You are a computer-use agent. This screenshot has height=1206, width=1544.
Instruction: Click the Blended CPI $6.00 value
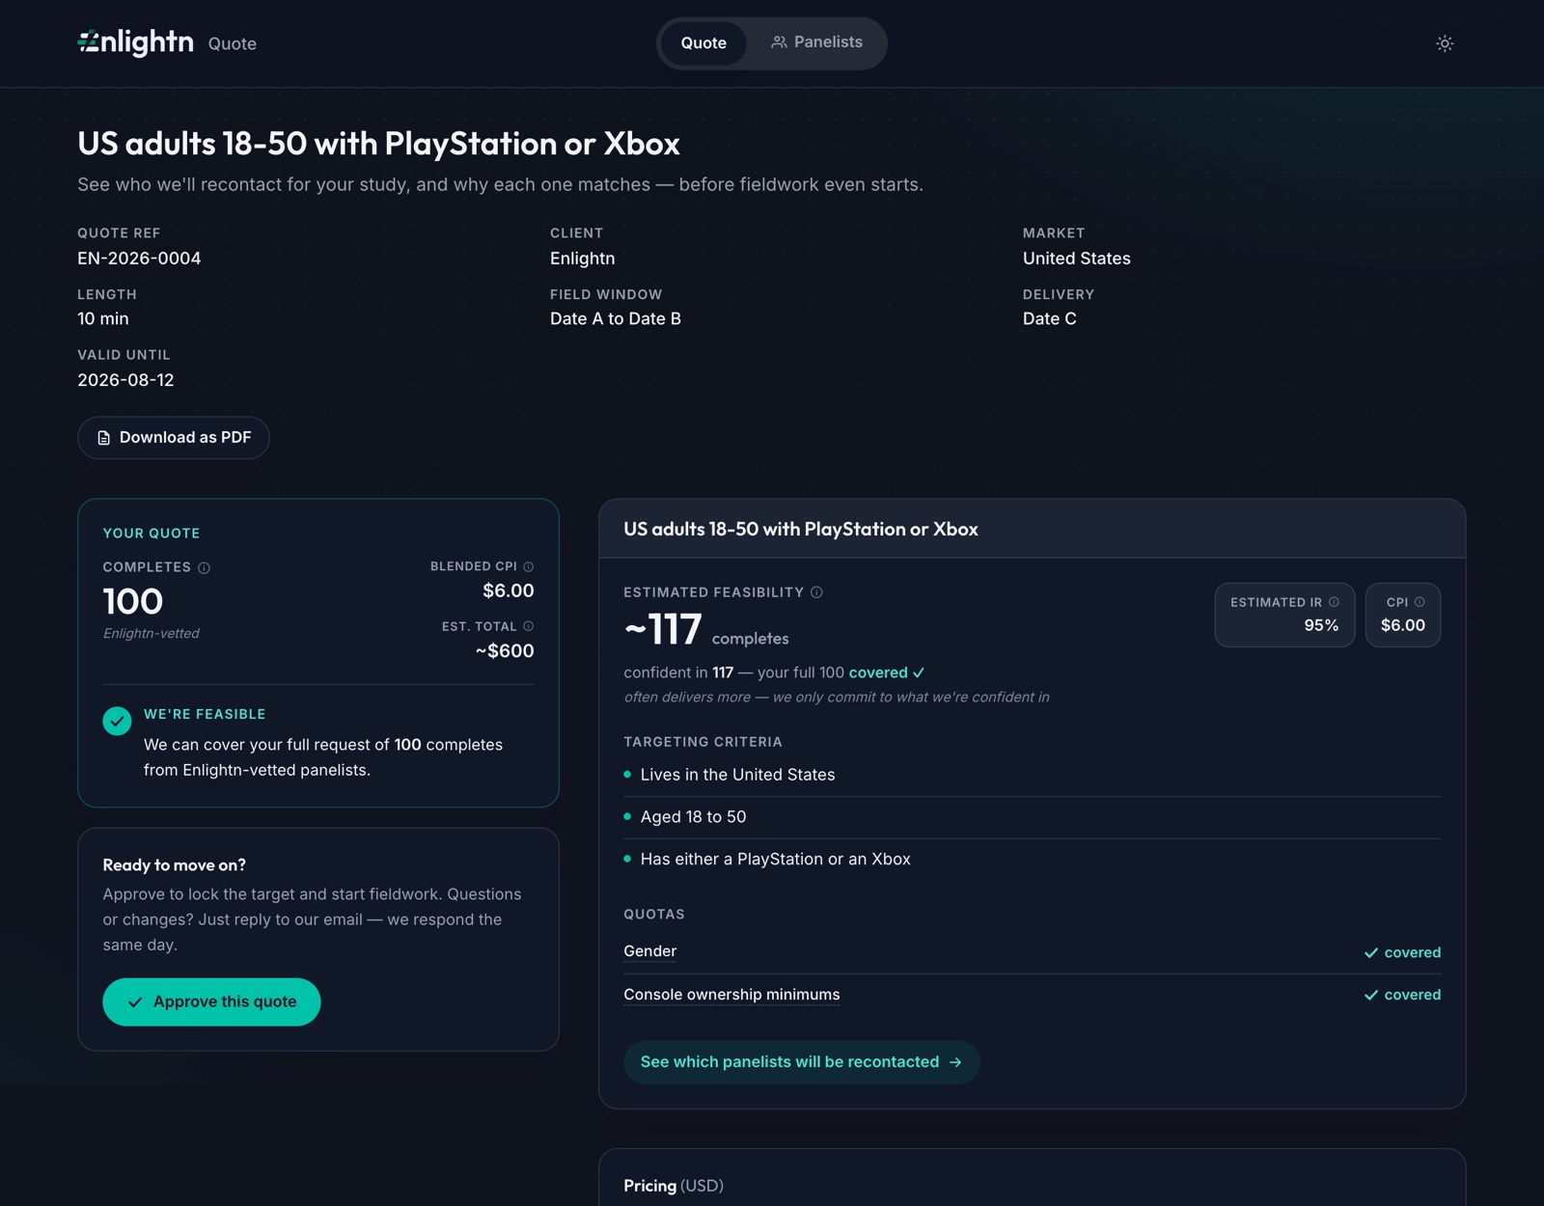click(509, 590)
